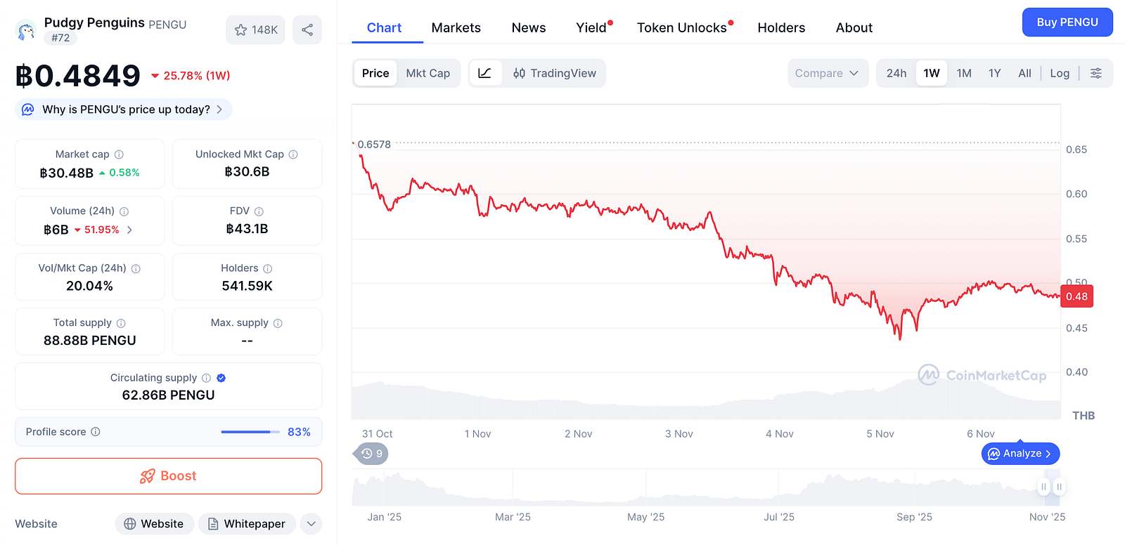Select 1Y time range

(995, 73)
